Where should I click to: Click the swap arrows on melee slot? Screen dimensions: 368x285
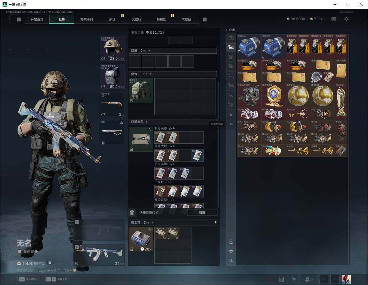pos(122,123)
